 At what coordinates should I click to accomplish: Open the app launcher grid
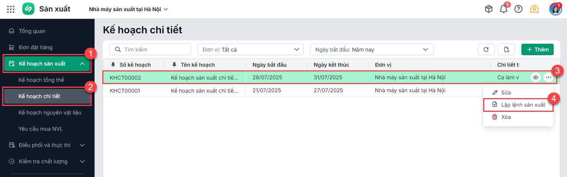click(x=11, y=9)
